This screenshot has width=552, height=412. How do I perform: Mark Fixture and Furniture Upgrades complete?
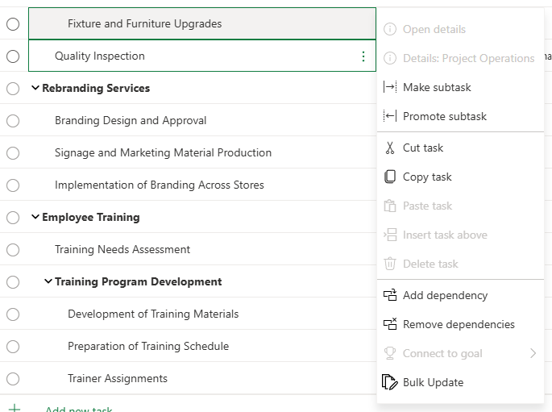[x=13, y=24]
